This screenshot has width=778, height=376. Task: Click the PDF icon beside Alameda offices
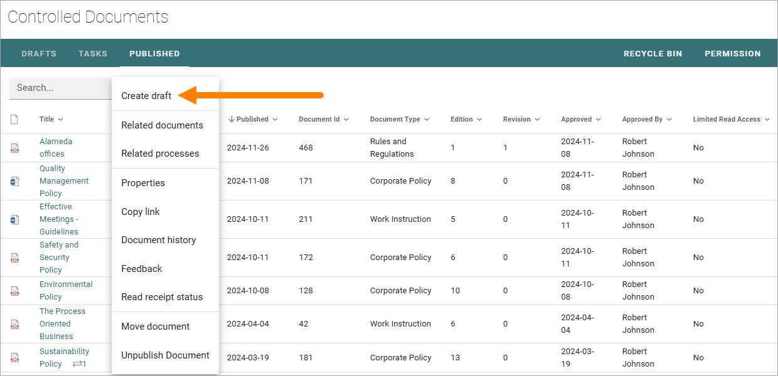click(14, 149)
